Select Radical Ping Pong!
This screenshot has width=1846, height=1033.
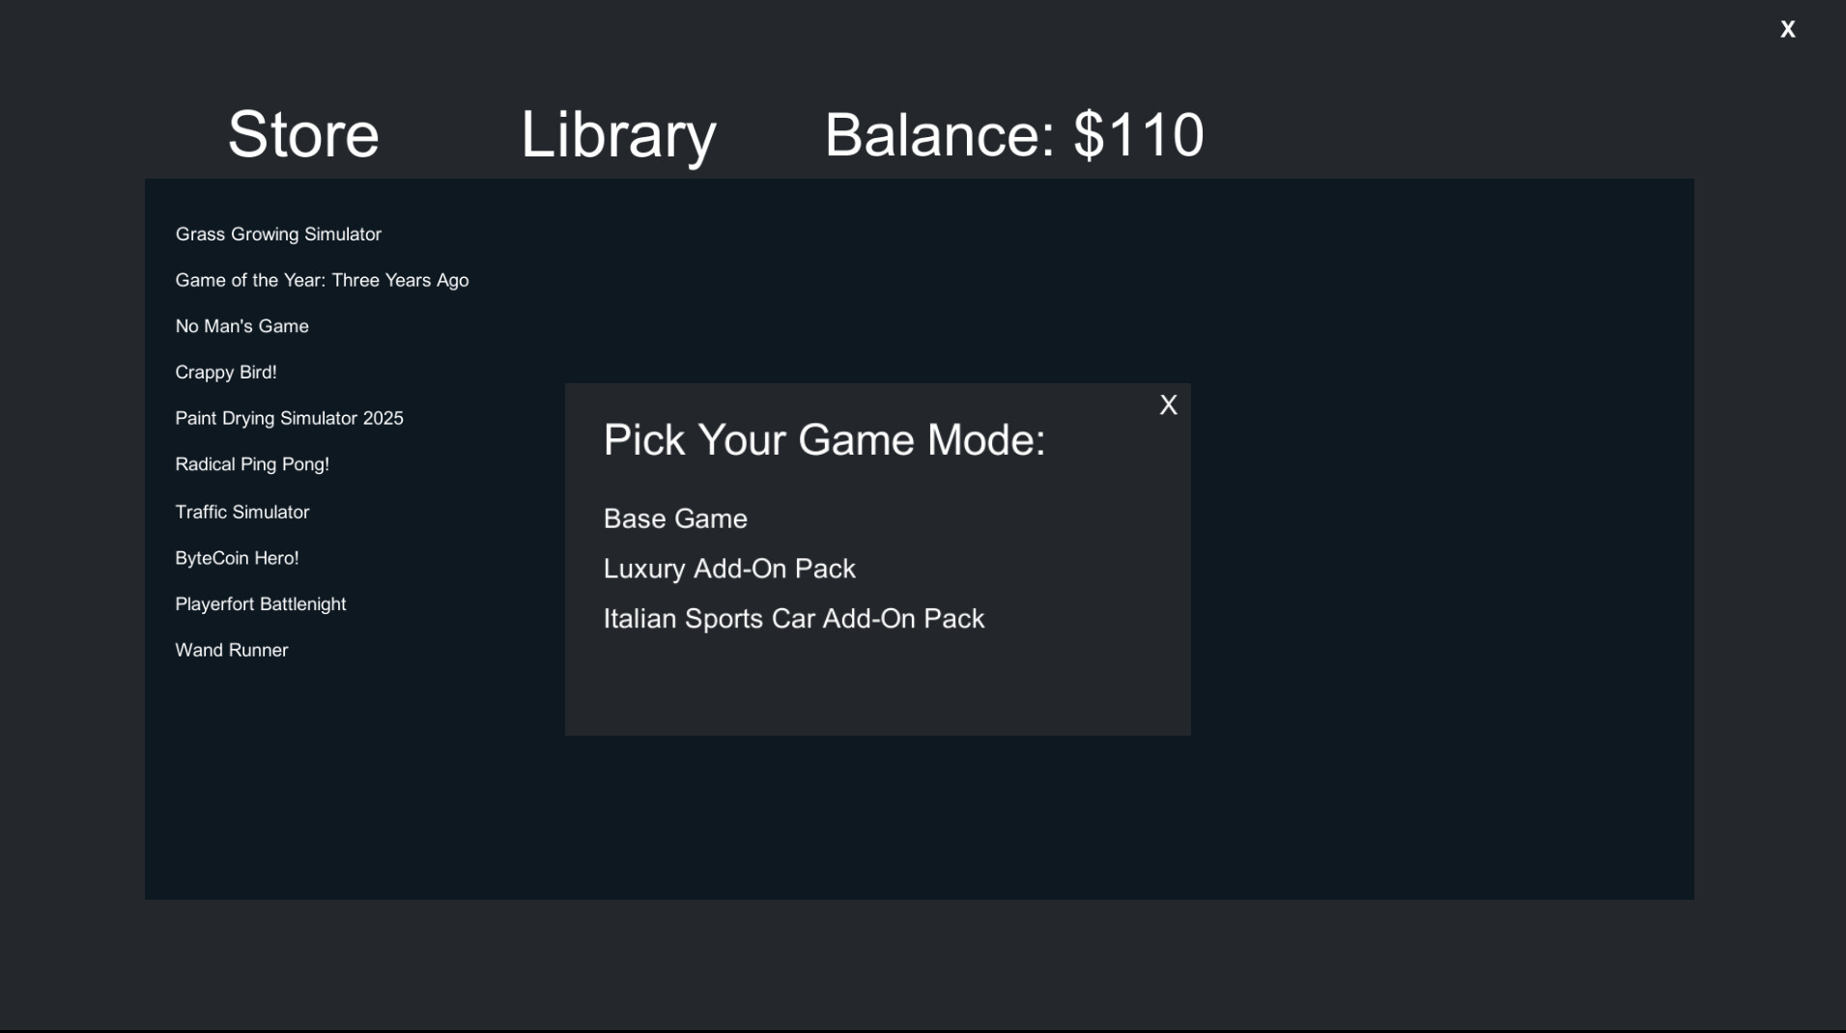point(251,463)
